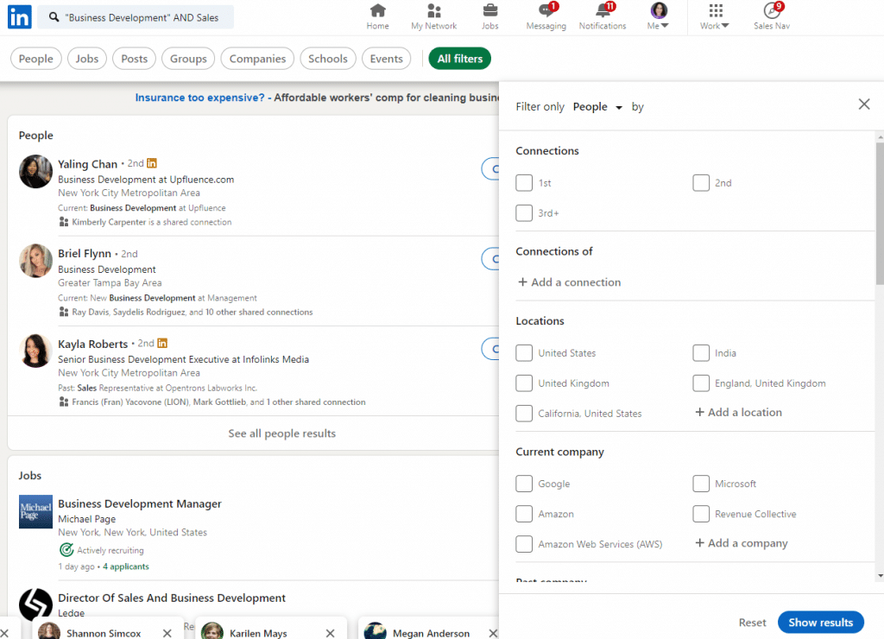Screen dimensions: 884x639
Task: Open the Me profile menu
Action: click(659, 16)
